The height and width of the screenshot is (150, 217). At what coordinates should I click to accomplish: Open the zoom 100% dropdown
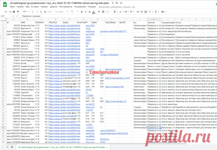[x=26, y=11]
